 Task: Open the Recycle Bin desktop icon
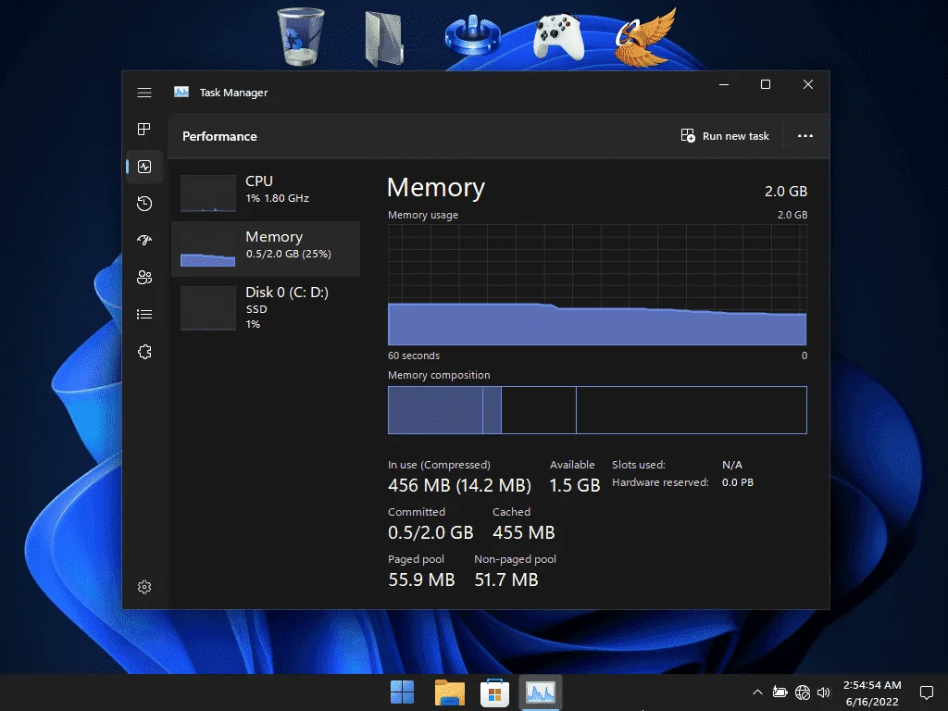301,36
